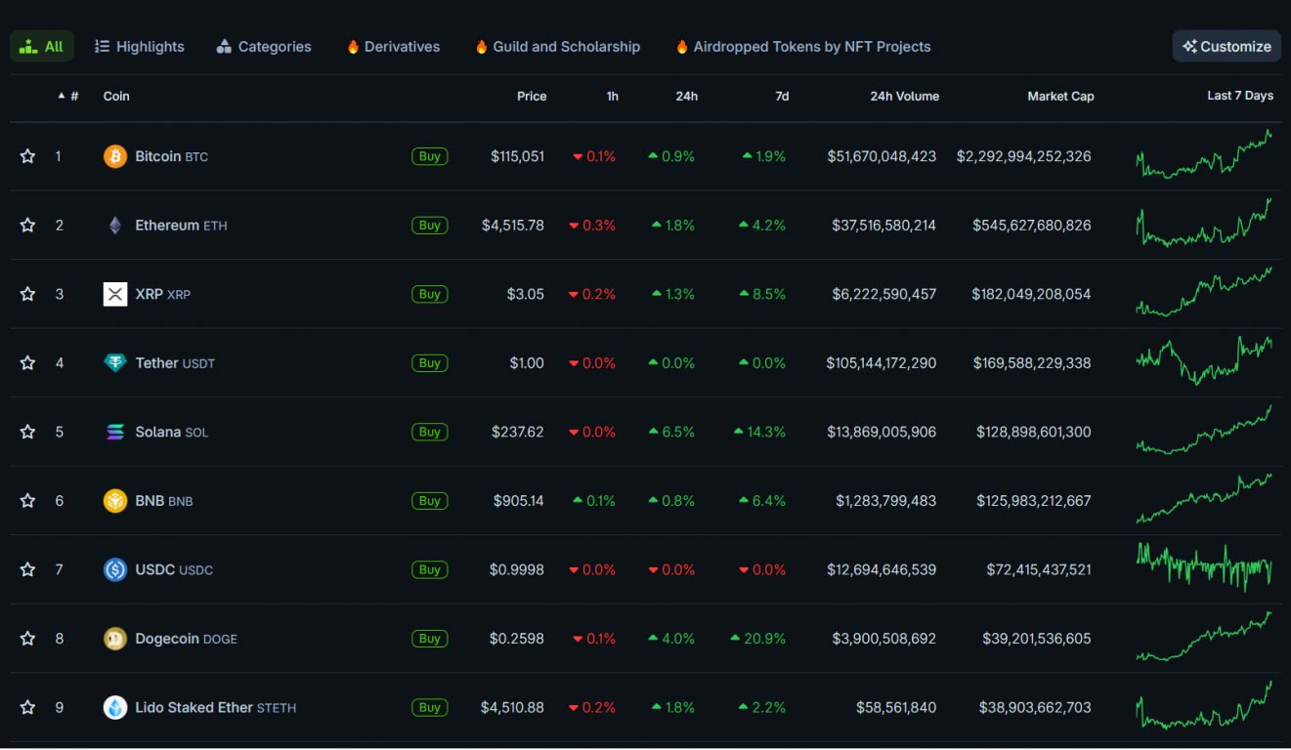Click the Buy button for Tether
1291x750 pixels.
pyautogui.click(x=430, y=363)
